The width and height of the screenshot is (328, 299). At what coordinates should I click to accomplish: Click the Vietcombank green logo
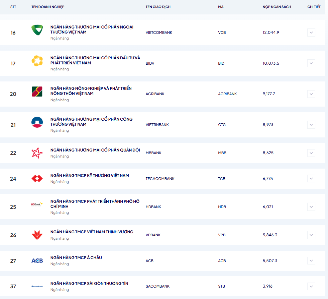pos(37,30)
